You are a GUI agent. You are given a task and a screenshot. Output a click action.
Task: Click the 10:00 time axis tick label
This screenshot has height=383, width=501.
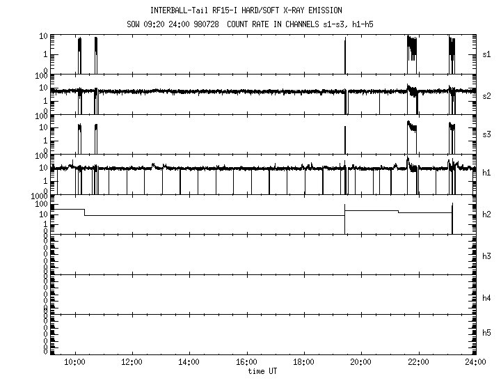tap(74, 362)
